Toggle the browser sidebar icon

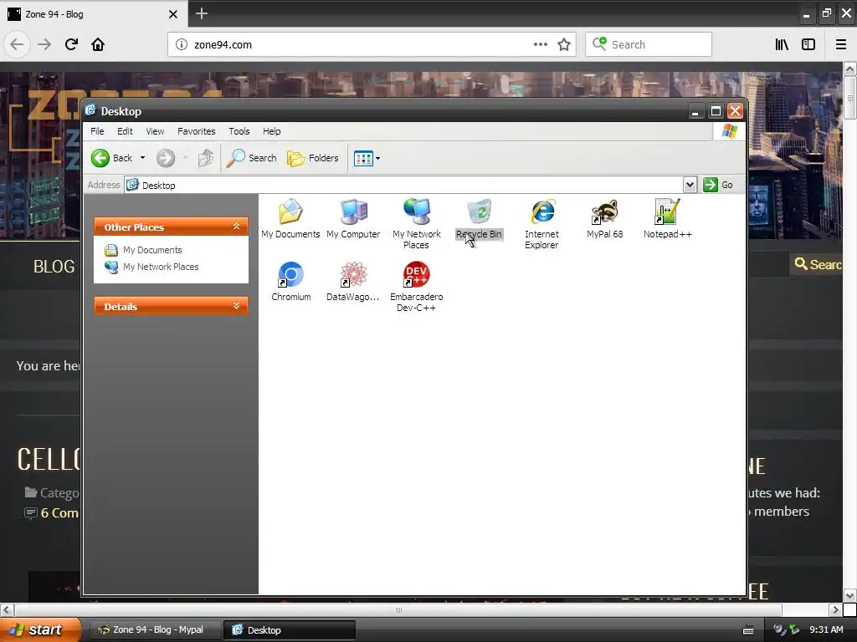coord(808,44)
